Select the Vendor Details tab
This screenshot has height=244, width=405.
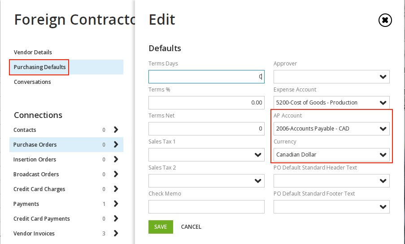33,52
